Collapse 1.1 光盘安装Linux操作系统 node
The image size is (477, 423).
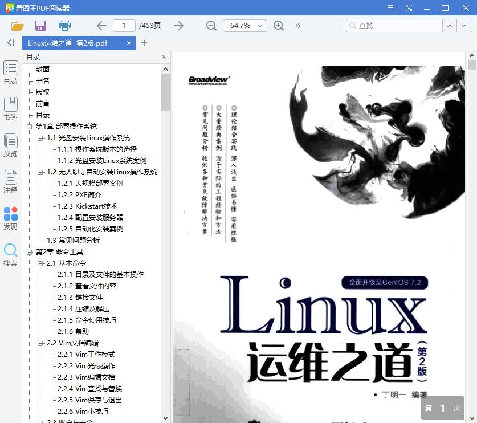(x=40, y=138)
